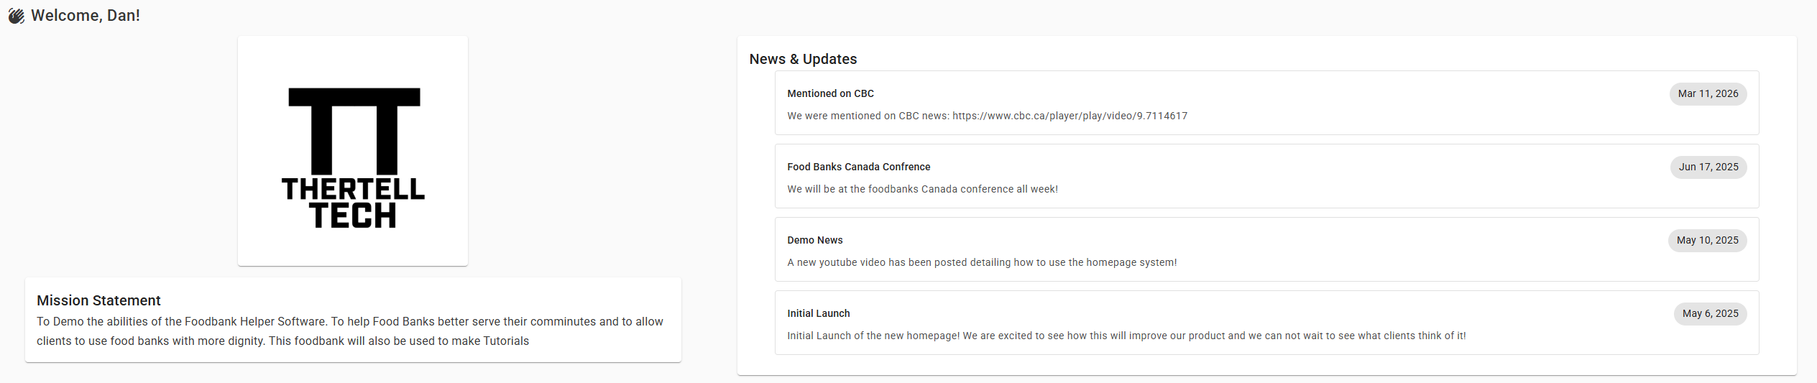
Task: Select the Mission Statement heading
Action: pos(98,300)
